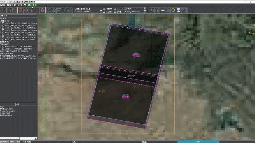Viewport: 255px width, 143px height.
Task: Click the crosshair target toolbar icon
Action: click(x=37, y=10)
